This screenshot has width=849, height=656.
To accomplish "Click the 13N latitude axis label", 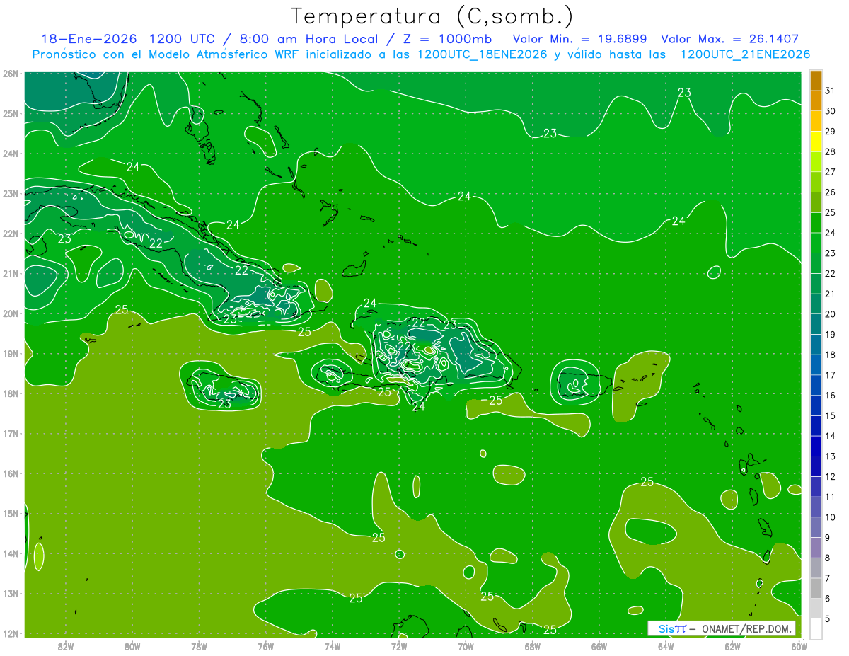I will coord(10,594).
